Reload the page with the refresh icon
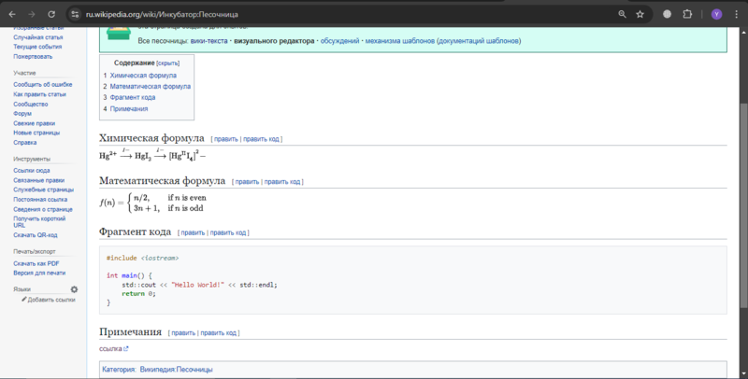748x379 pixels. point(50,15)
